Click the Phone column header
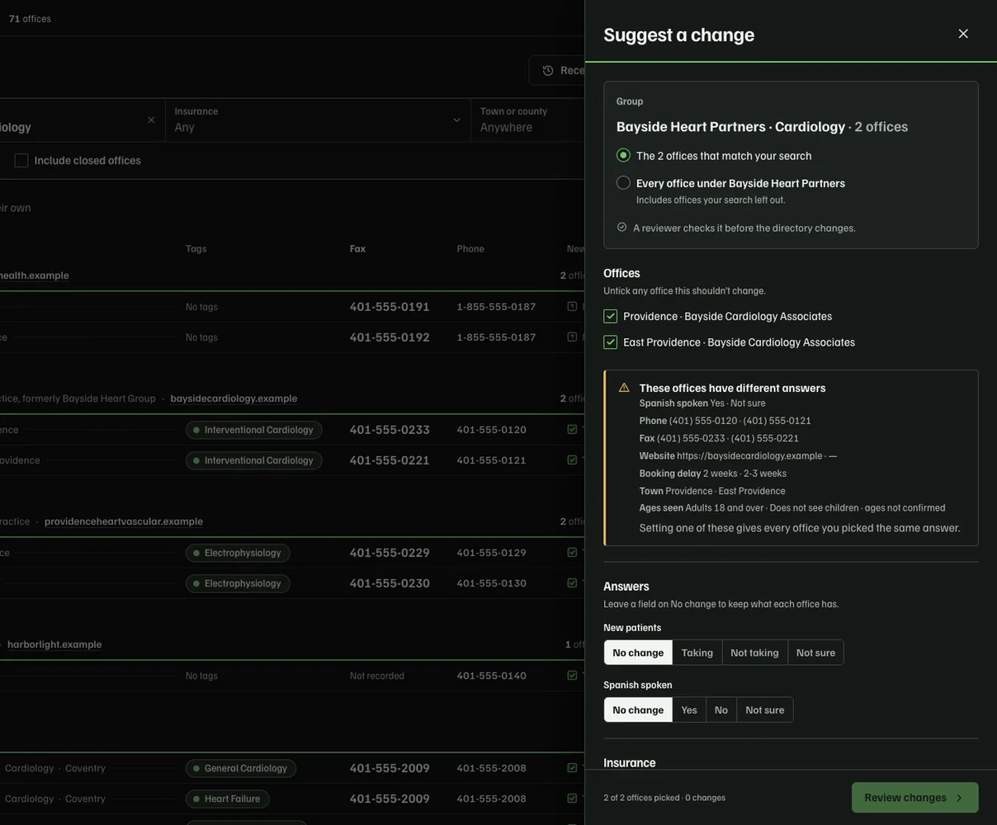The height and width of the screenshot is (825, 997). click(x=470, y=249)
